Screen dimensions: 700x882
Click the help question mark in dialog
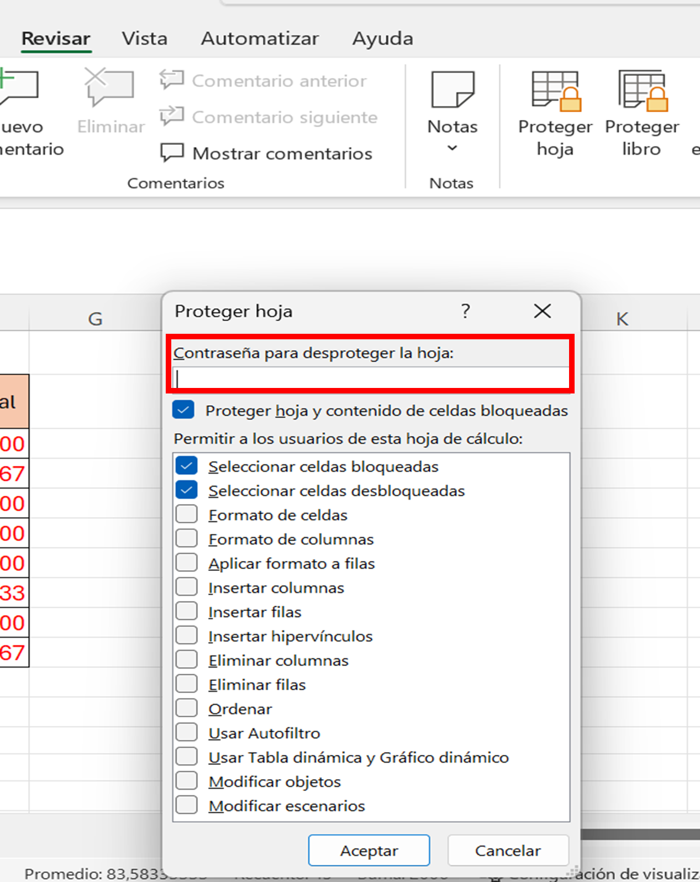pyautogui.click(x=465, y=311)
